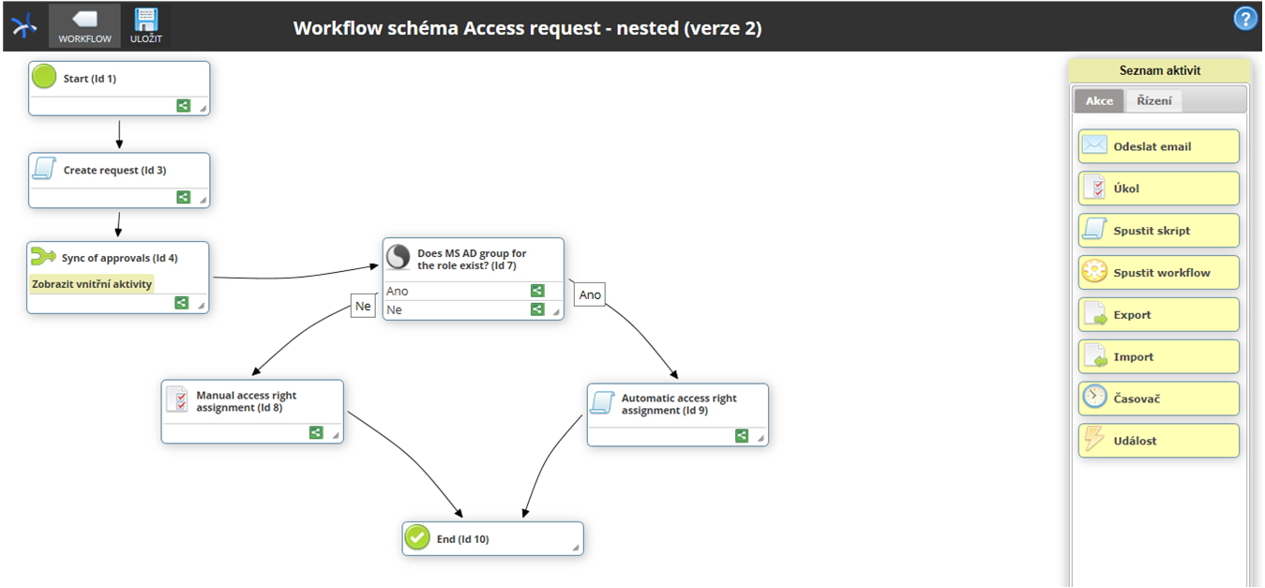Click the Ano label on connector arrow
The image size is (1265, 588).
pyautogui.click(x=590, y=294)
